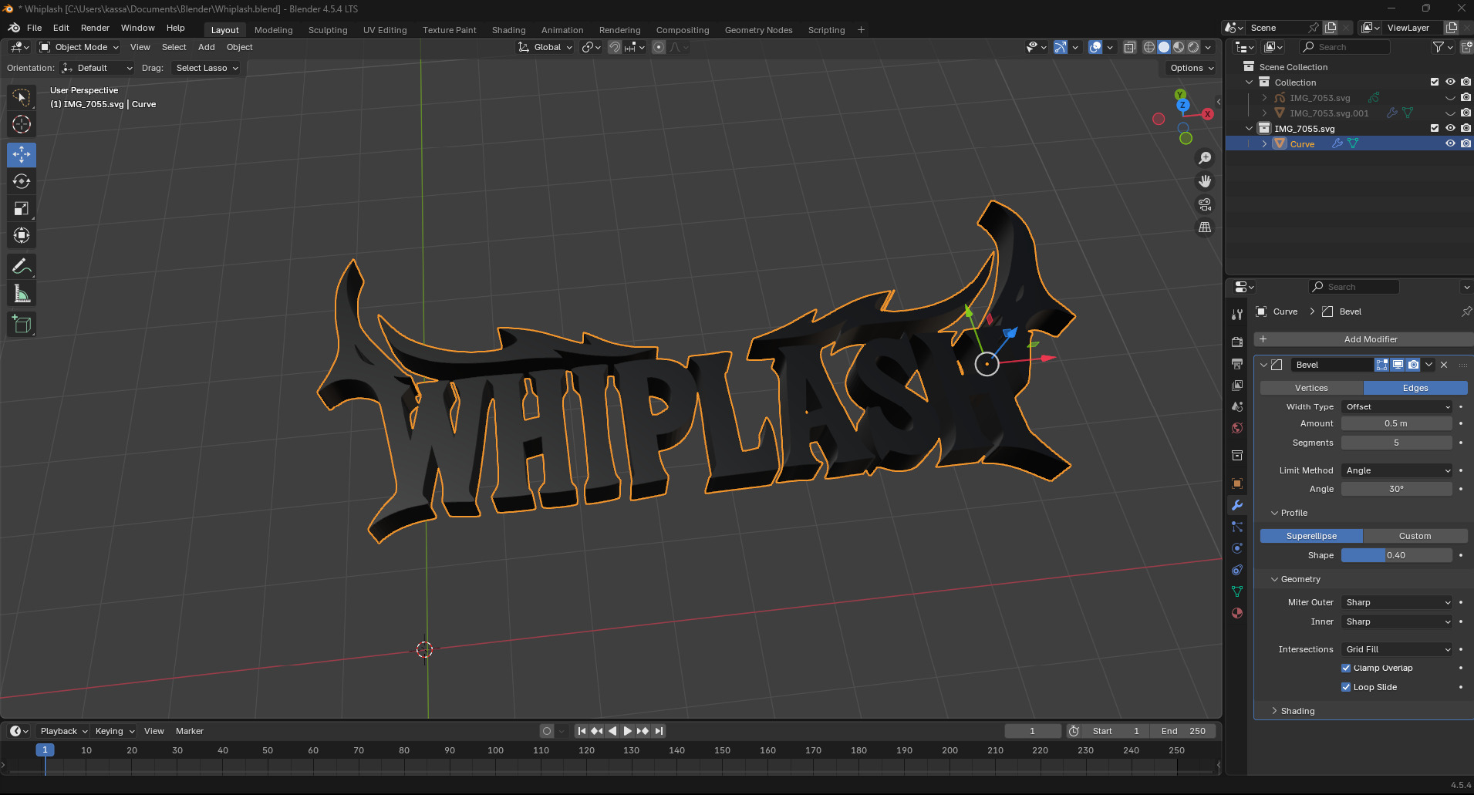Select the Vertices bevel mode button
This screenshot has width=1474, height=795.
click(x=1311, y=388)
